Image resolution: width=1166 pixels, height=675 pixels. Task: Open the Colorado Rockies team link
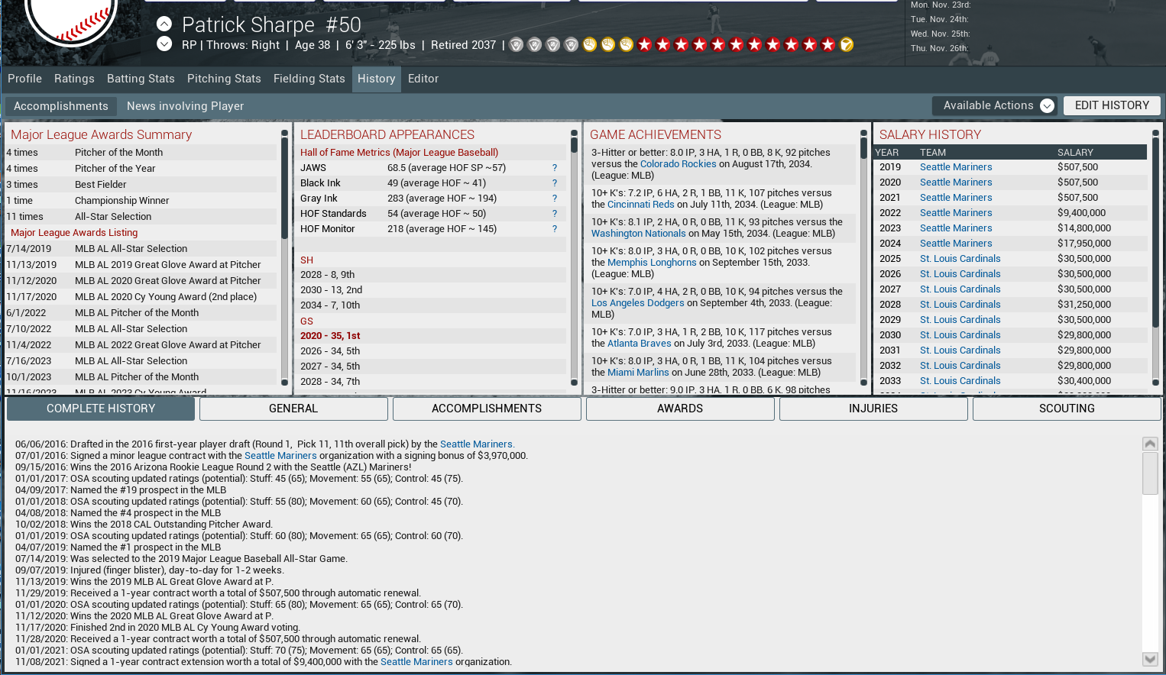[678, 164]
